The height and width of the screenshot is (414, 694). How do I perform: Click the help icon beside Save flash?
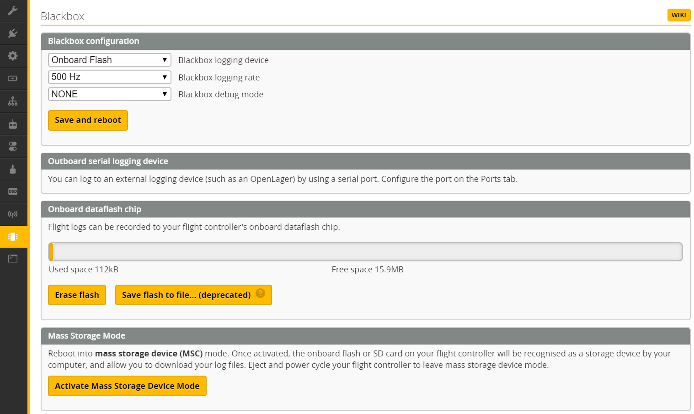click(x=260, y=293)
